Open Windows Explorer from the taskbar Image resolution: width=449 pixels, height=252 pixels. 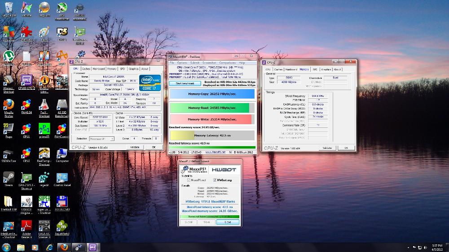(21, 248)
